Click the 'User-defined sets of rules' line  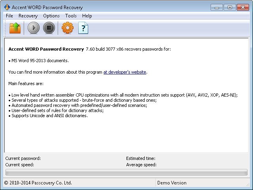point(56,110)
